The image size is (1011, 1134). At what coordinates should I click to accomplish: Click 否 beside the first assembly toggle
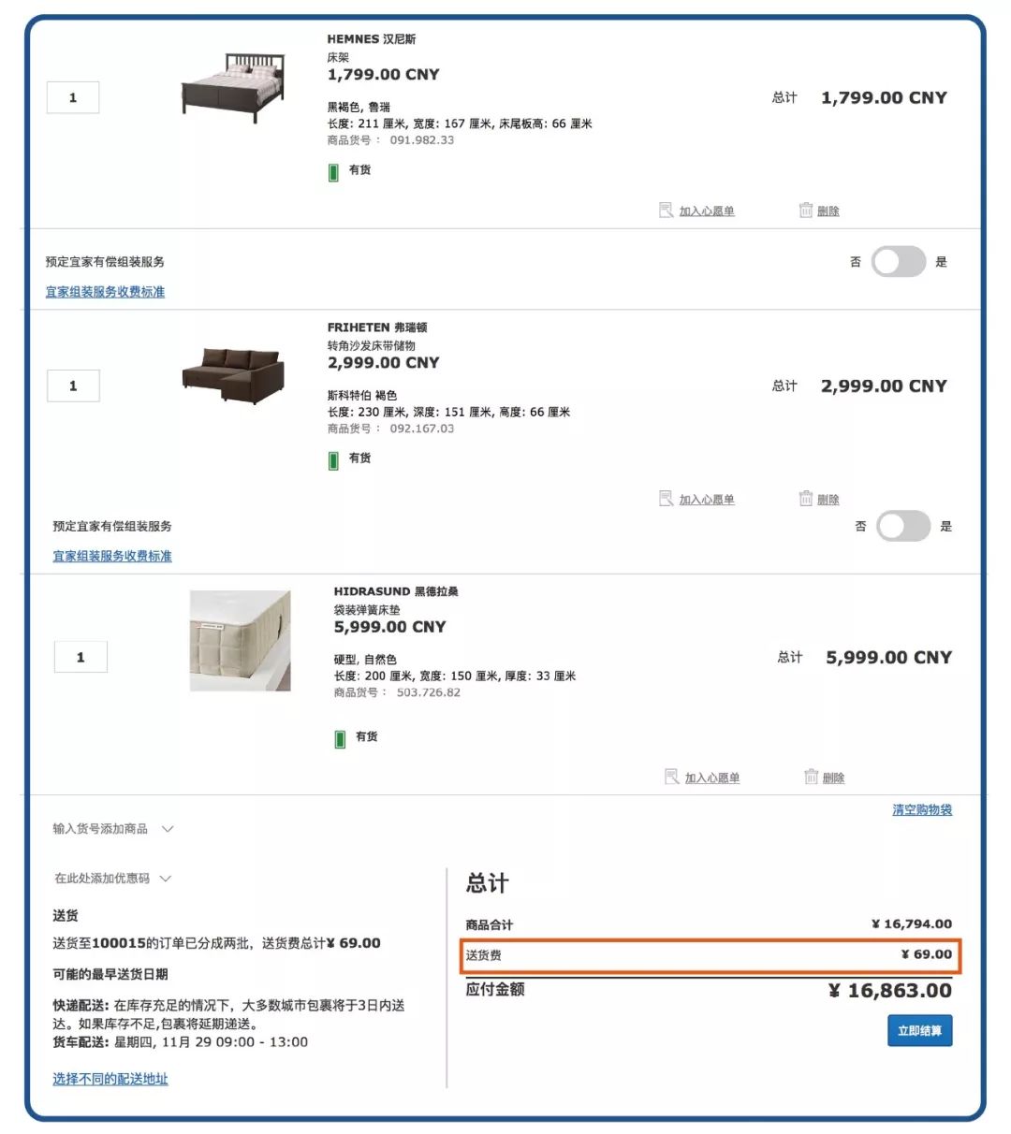pyautogui.click(x=854, y=262)
